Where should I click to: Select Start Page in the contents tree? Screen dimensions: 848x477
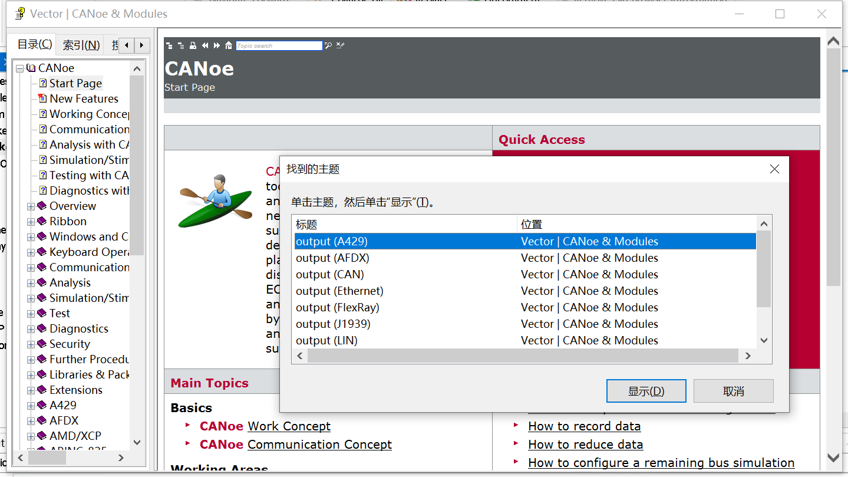pos(75,83)
